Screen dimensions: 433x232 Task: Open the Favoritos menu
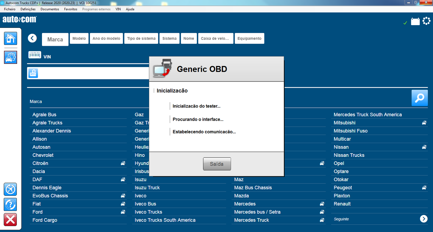[x=70, y=9]
